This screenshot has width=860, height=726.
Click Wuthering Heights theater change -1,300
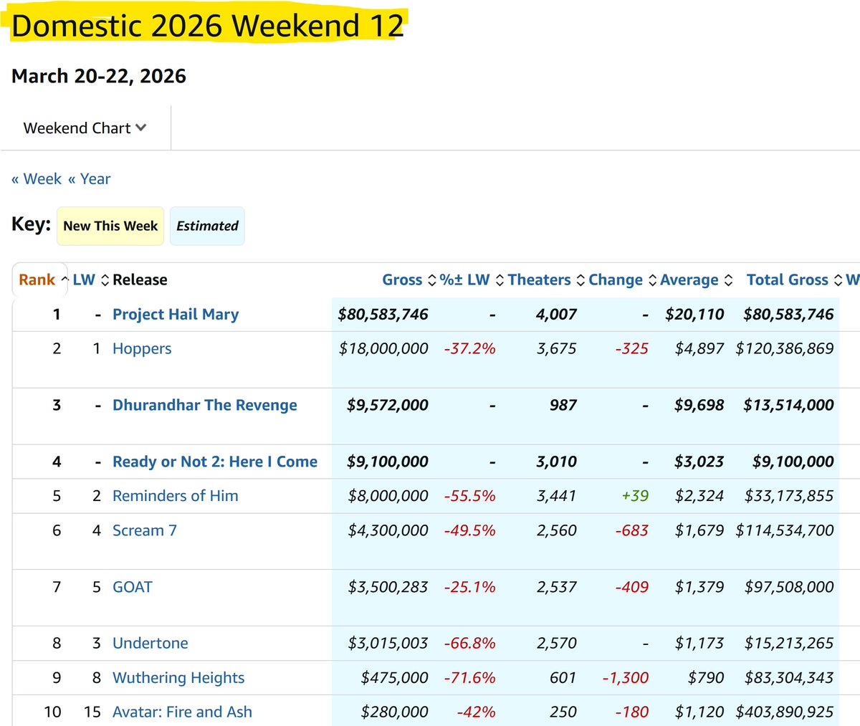click(626, 678)
